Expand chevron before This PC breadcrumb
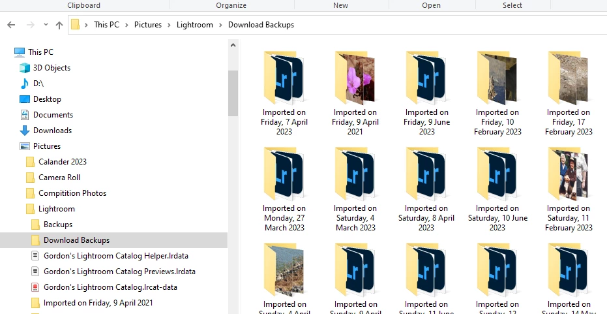The height and width of the screenshot is (314, 607). click(87, 25)
